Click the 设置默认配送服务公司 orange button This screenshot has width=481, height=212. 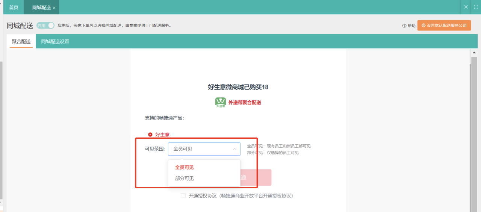tap(444, 26)
